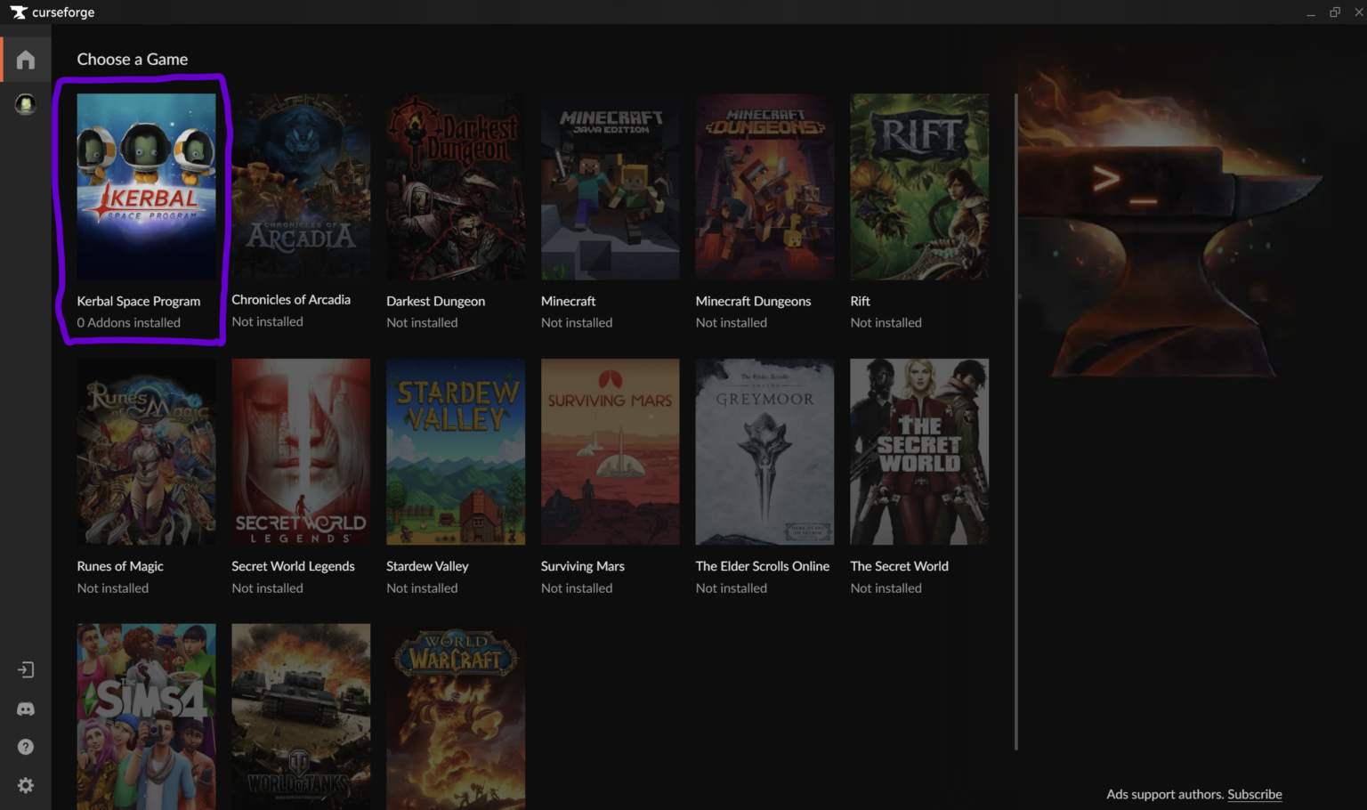Select the Kerbal Space Program cover
Screen dimensions: 1367x810
pos(146,187)
